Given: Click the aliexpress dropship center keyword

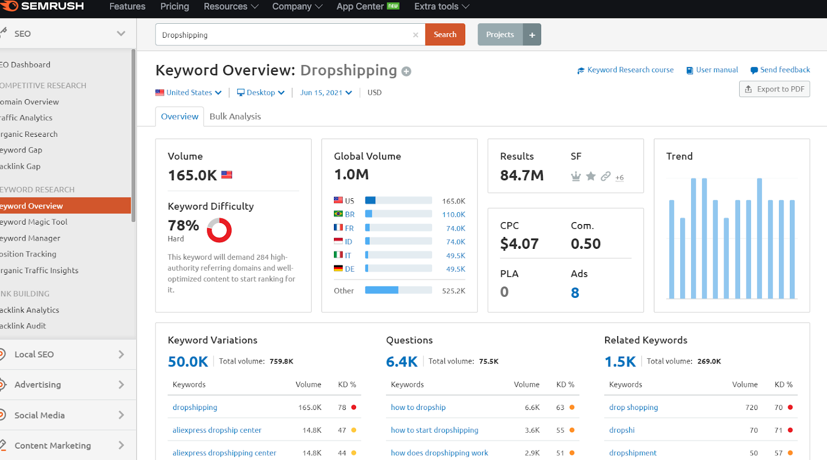Looking at the screenshot, I should 217,430.
